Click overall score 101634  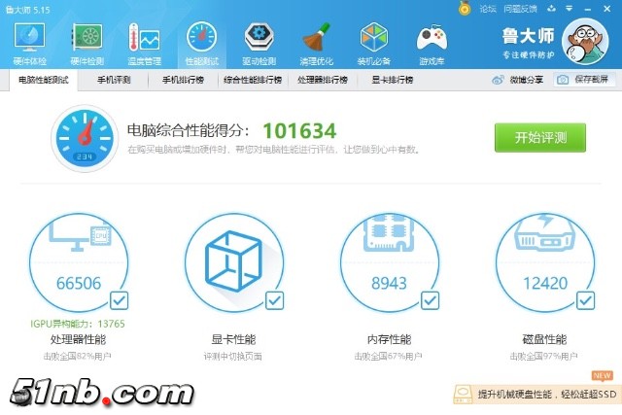coord(299,130)
